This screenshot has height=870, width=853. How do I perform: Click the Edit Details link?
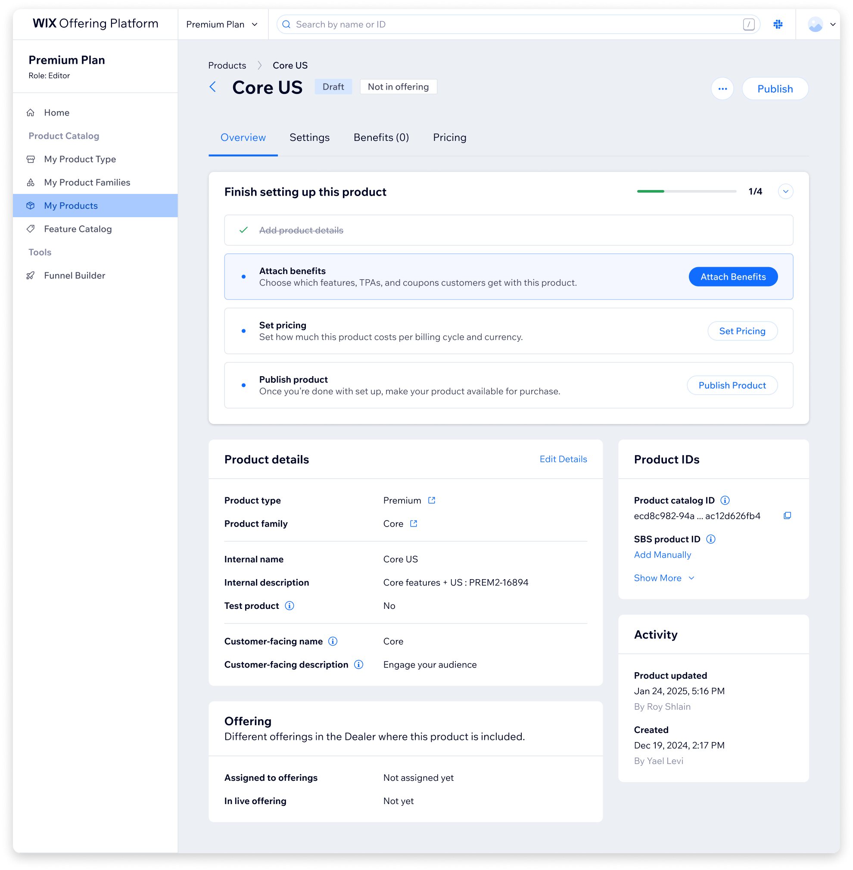tap(563, 459)
